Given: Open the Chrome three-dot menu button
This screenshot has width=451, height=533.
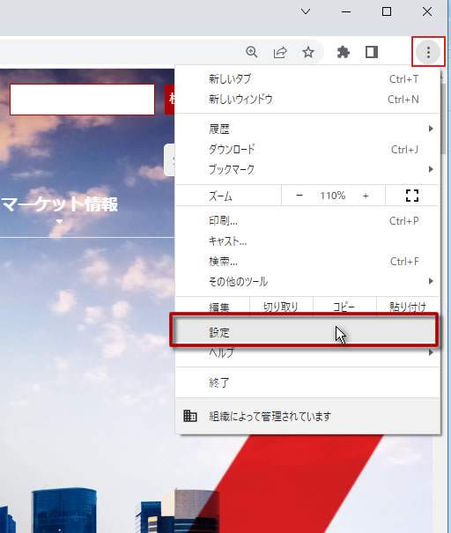Looking at the screenshot, I should [x=428, y=52].
